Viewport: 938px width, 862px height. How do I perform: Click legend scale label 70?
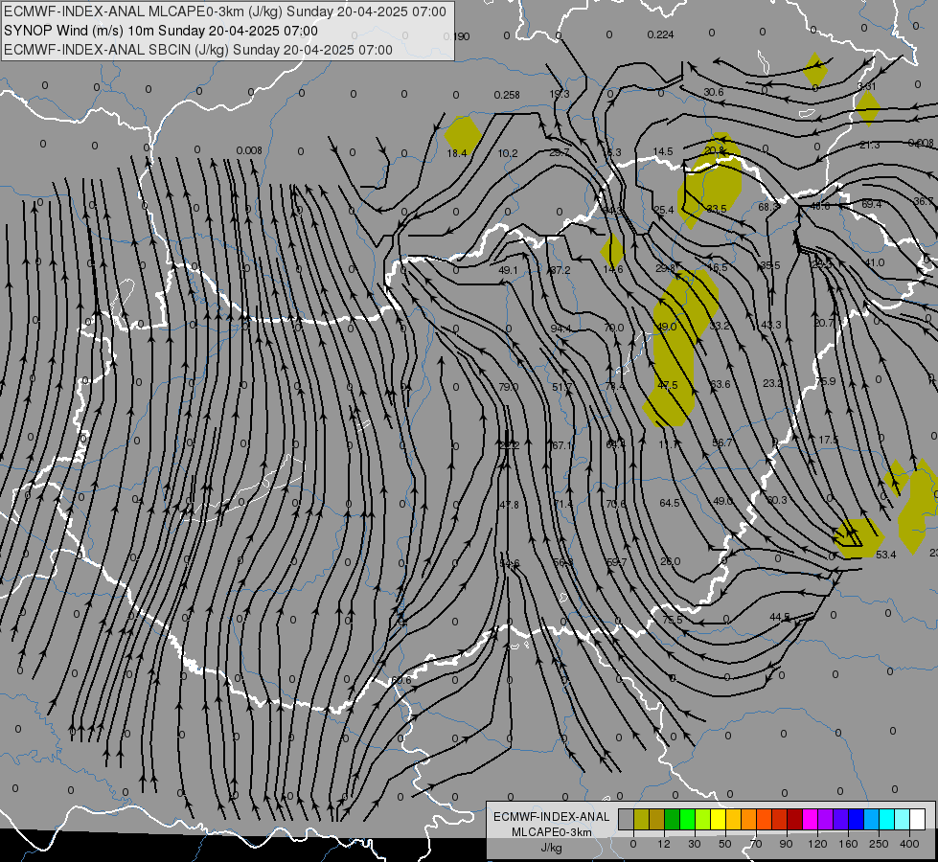756,844
